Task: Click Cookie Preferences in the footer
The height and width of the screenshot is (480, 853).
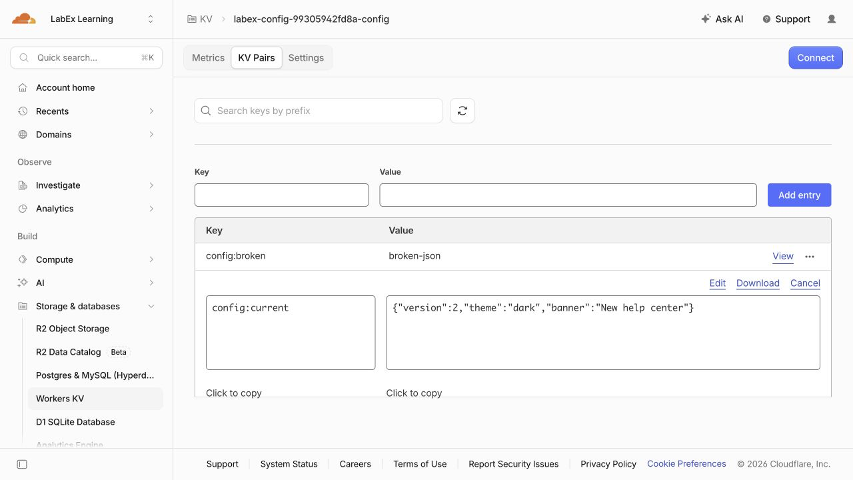Action: tap(686, 464)
